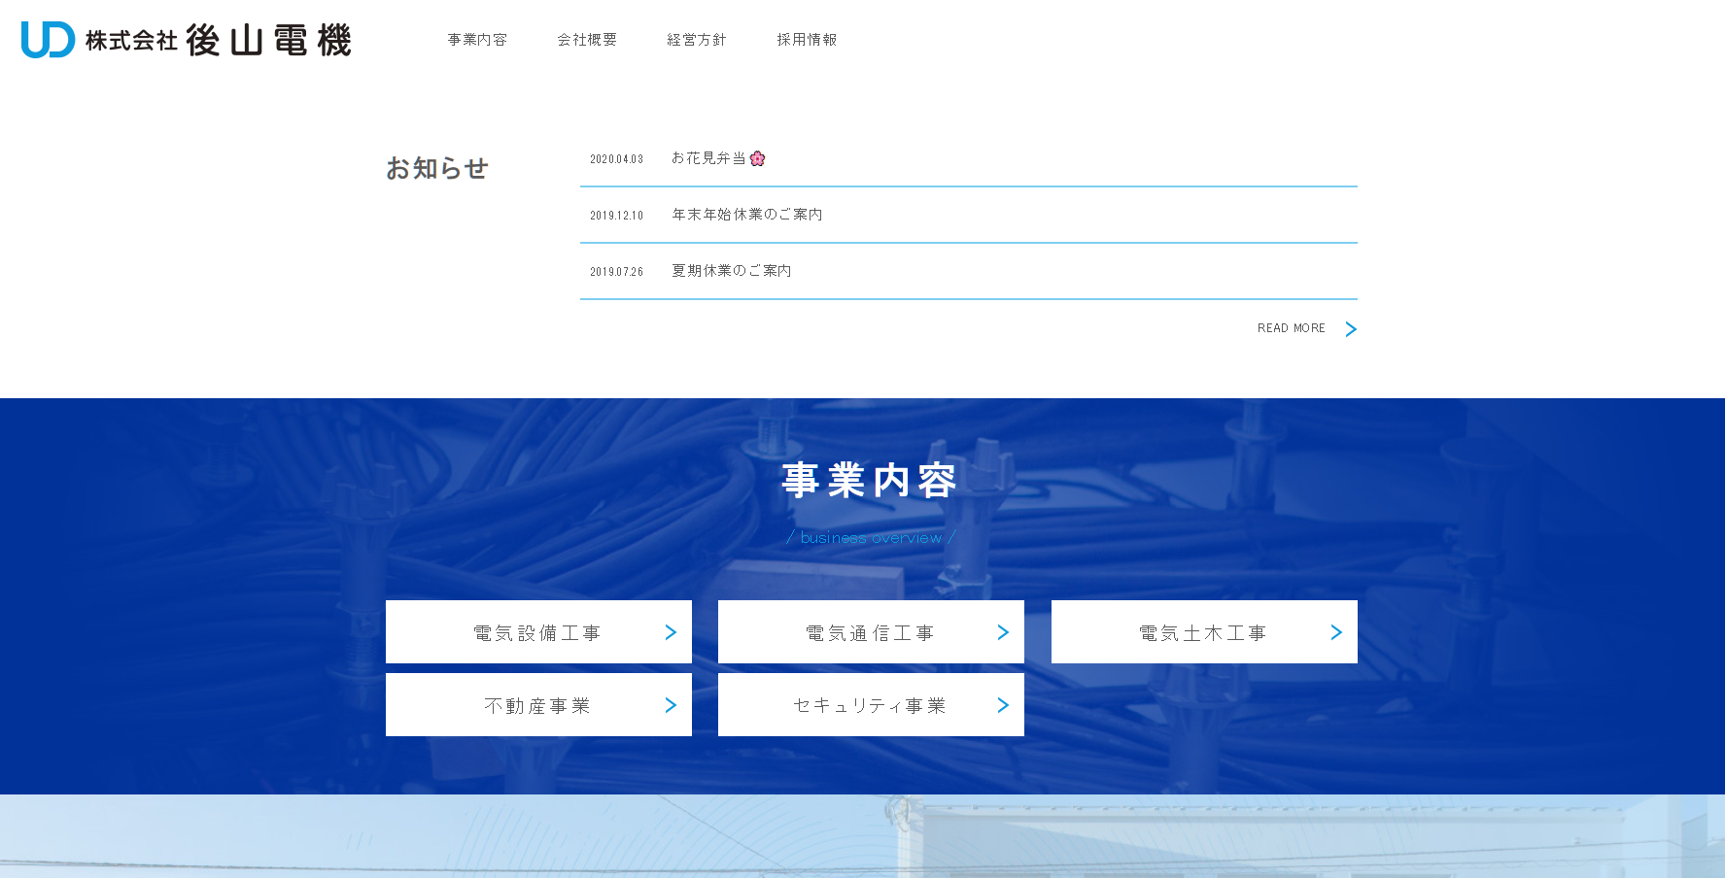Open the お花見弁当 news post

[708, 158]
